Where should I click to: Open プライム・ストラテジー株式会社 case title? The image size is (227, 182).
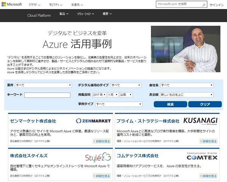click(x=148, y=121)
